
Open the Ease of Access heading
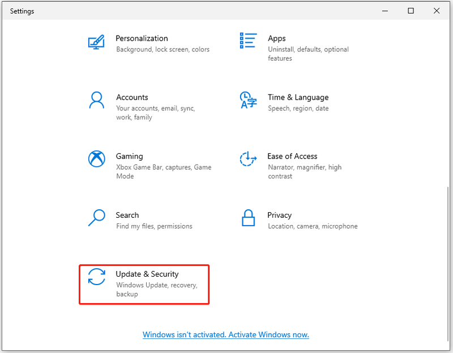(x=292, y=156)
